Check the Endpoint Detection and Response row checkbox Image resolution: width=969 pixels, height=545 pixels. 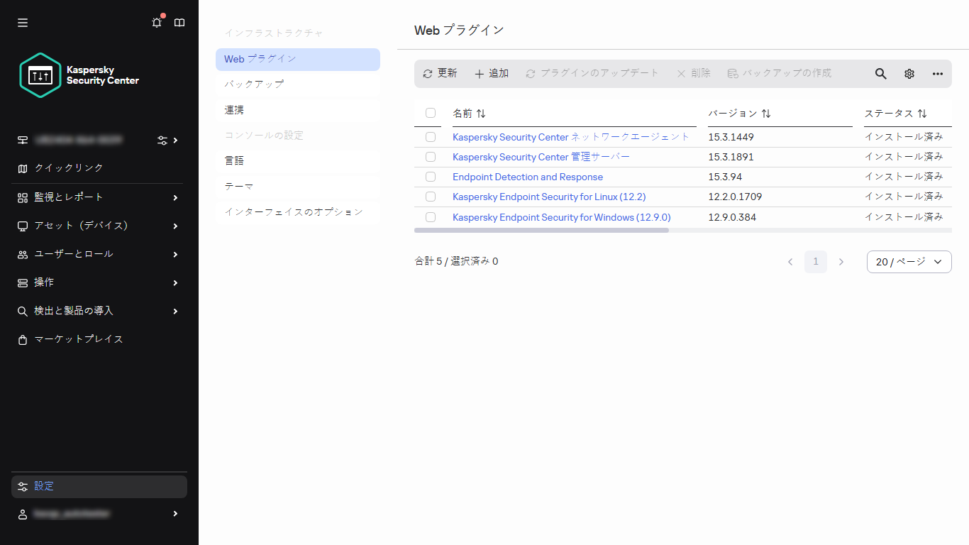coord(430,177)
